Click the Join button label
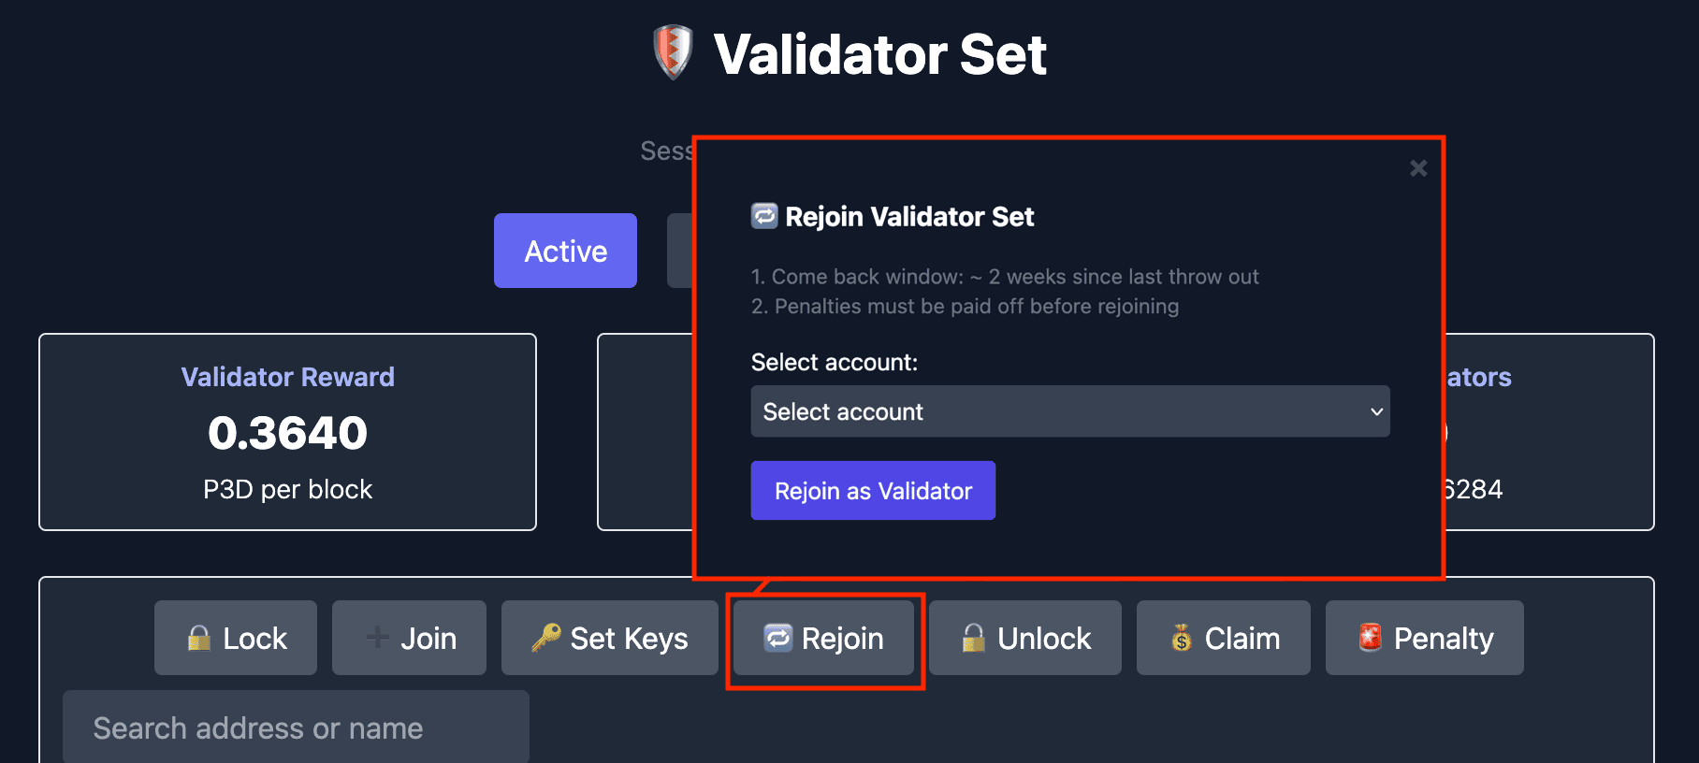The image size is (1699, 763). tap(428, 638)
